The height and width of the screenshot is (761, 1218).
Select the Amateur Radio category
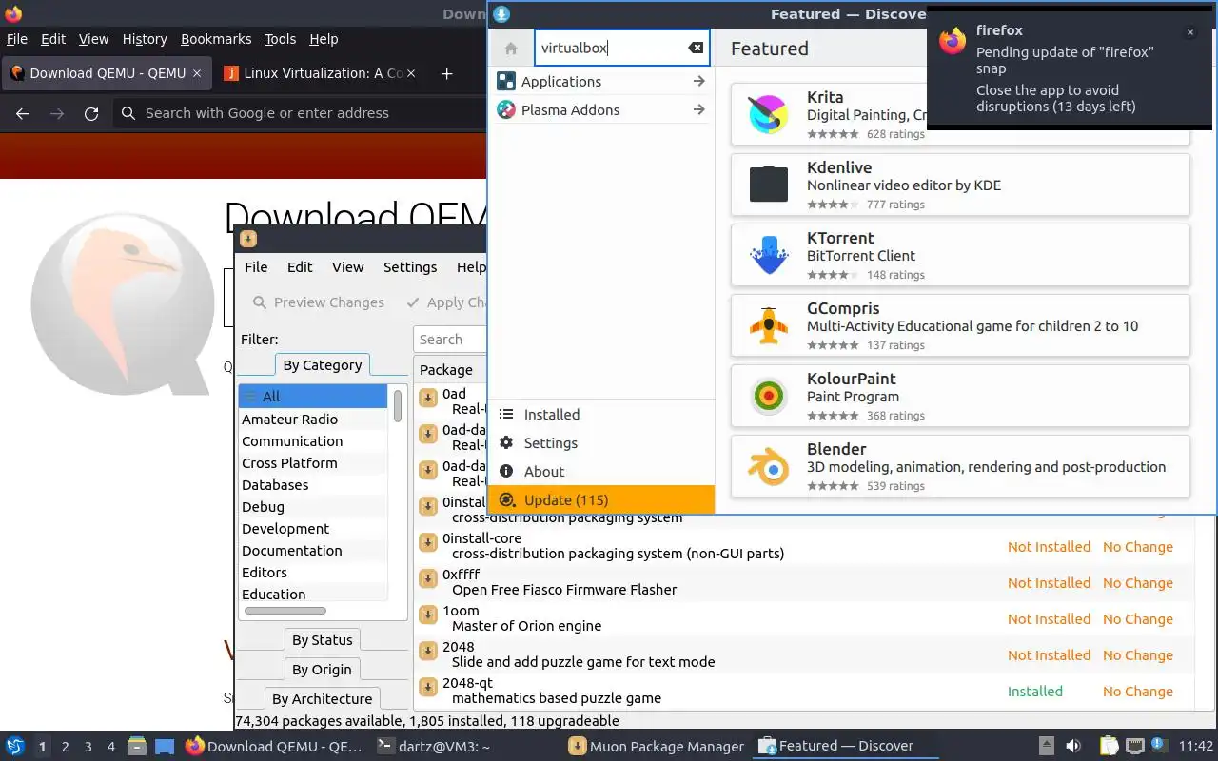point(313,420)
